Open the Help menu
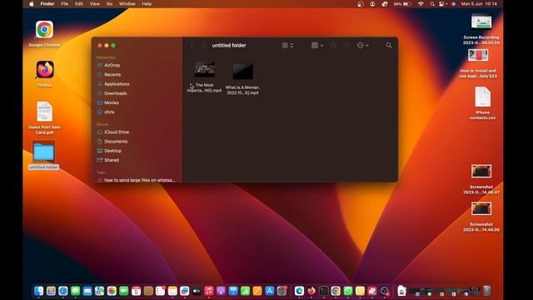Image resolution: width=533 pixels, height=300 pixels. click(147, 3)
